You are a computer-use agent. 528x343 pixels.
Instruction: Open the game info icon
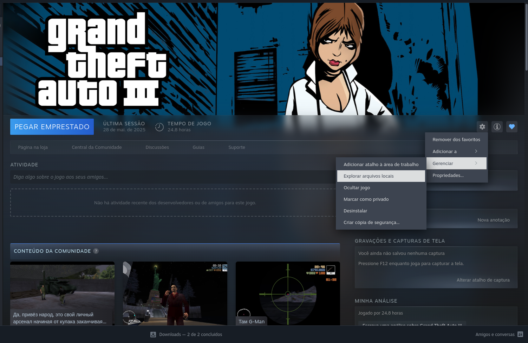tap(497, 127)
